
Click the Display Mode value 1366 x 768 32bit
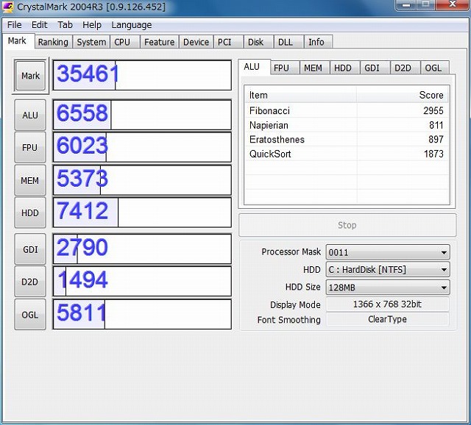tap(388, 304)
